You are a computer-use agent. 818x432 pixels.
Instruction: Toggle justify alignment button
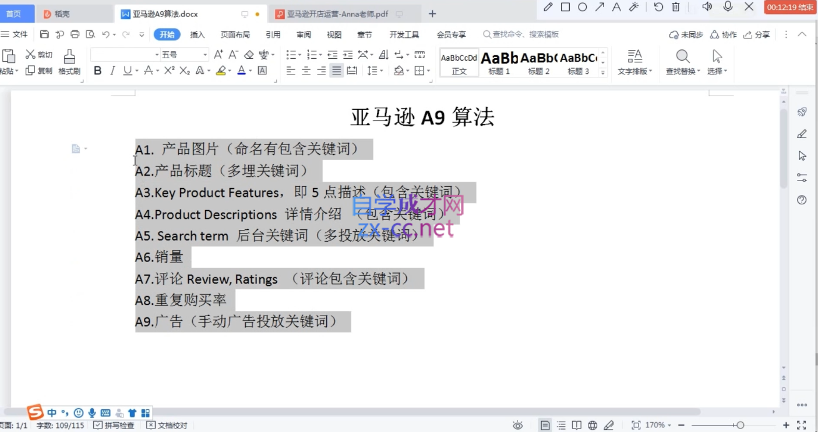click(x=337, y=70)
